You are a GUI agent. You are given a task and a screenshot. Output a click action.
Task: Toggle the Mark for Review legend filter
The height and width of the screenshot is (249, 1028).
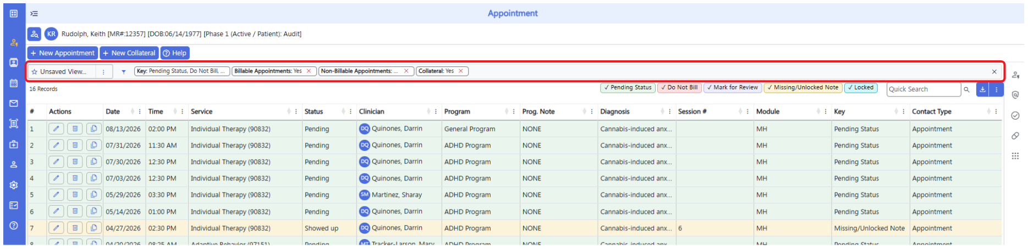click(x=732, y=88)
